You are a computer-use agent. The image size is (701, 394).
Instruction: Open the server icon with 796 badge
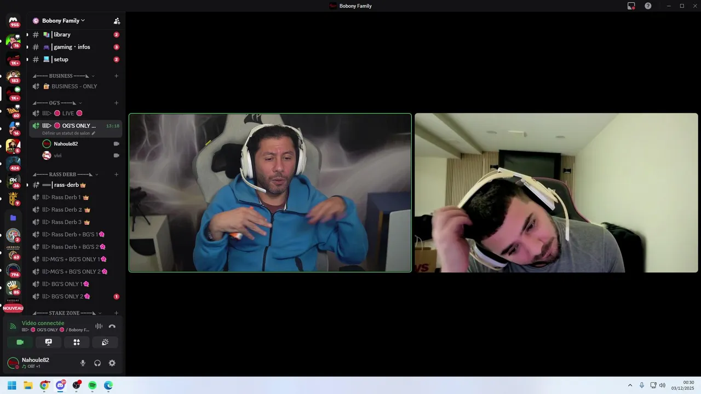click(x=13, y=270)
